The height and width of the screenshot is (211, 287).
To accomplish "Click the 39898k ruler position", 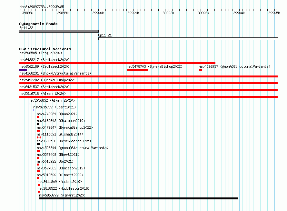I will pos(28,13).
